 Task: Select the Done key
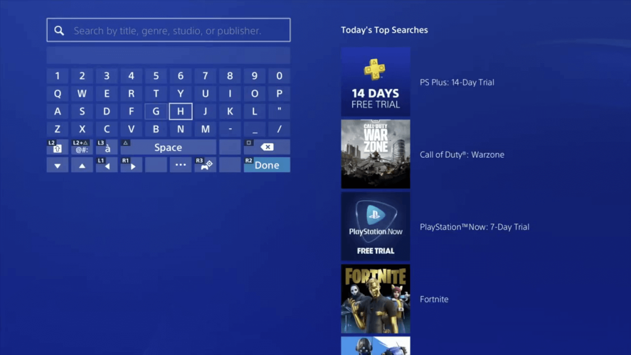pyautogui.click(x=267, y=165)
